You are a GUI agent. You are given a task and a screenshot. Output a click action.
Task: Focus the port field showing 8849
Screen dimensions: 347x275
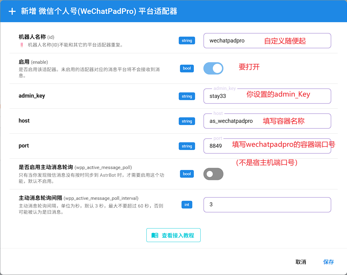pos(267,146)
